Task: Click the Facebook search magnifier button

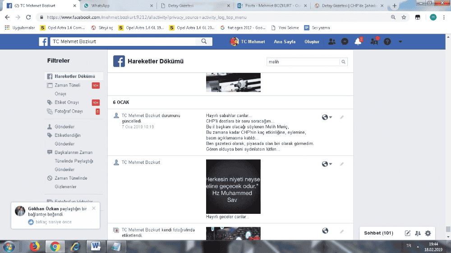Action: [x=204, y=41]
